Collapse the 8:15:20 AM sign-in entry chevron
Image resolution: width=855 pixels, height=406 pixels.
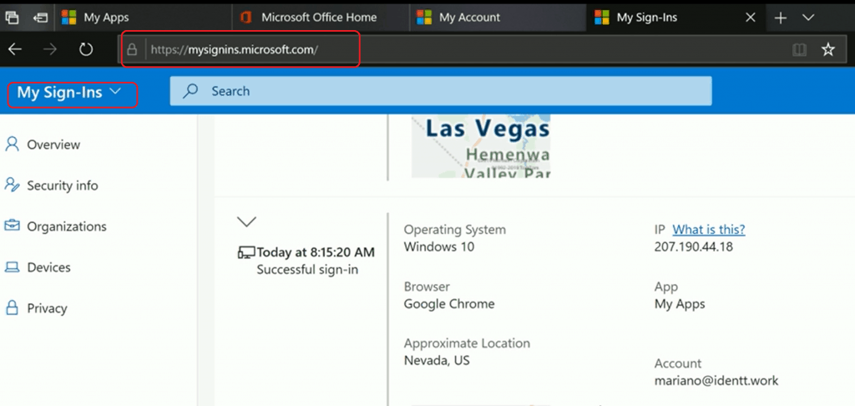[247, 221]
